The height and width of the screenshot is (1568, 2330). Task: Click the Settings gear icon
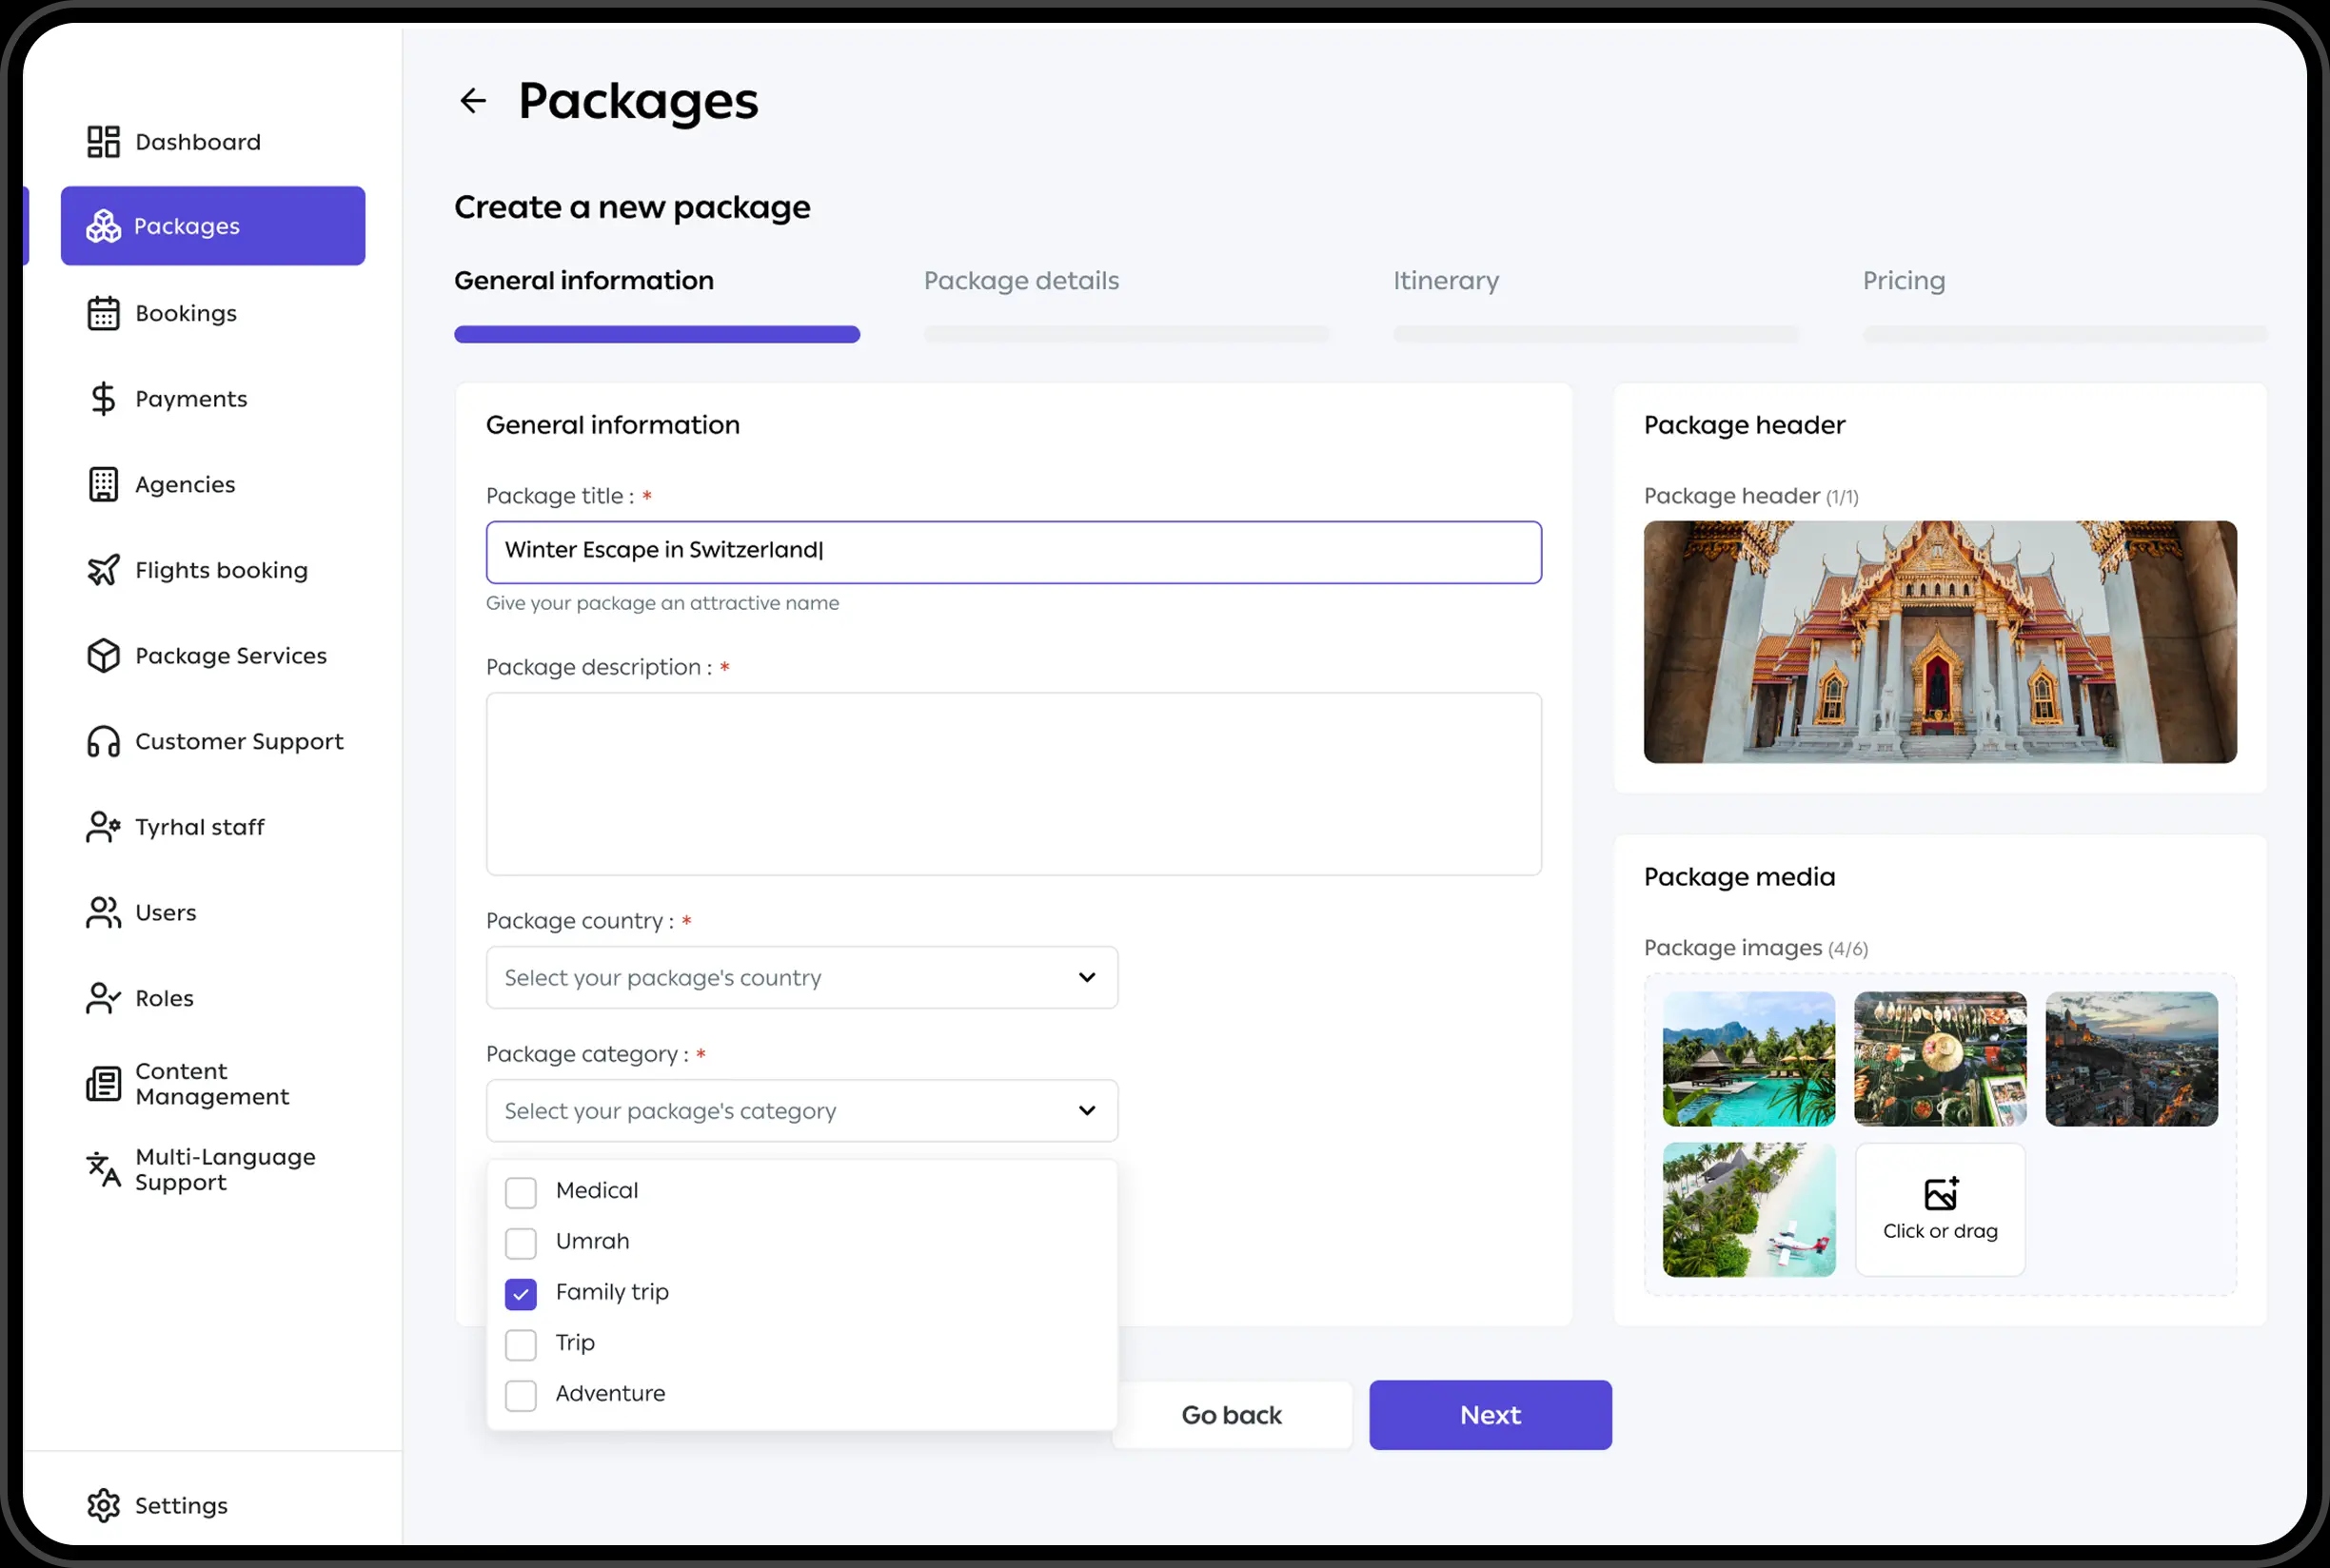point(103,1505)
